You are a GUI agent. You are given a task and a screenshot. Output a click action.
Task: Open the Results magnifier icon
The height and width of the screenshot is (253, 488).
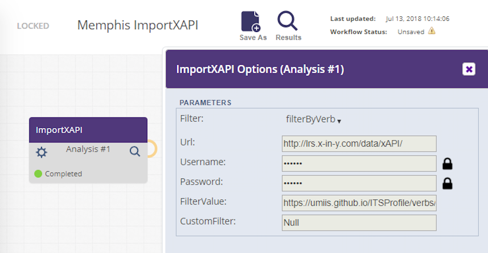[x=287, y=21]
